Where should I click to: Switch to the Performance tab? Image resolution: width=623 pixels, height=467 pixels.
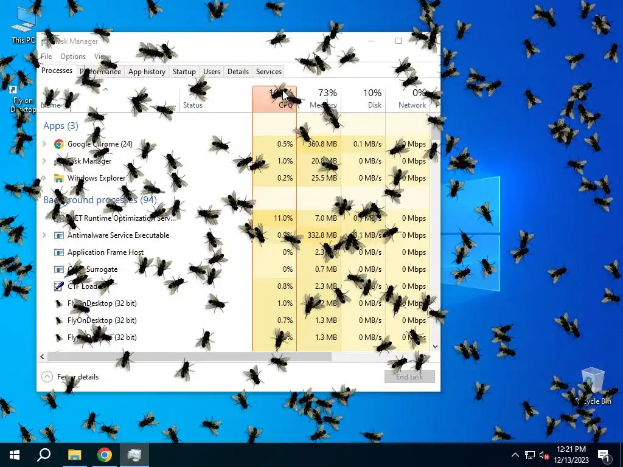[x=100, y=72]
